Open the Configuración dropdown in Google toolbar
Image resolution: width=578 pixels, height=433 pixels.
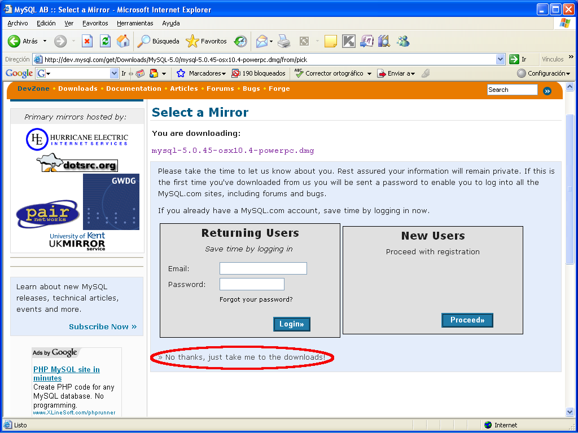click(x=544, y=73)
